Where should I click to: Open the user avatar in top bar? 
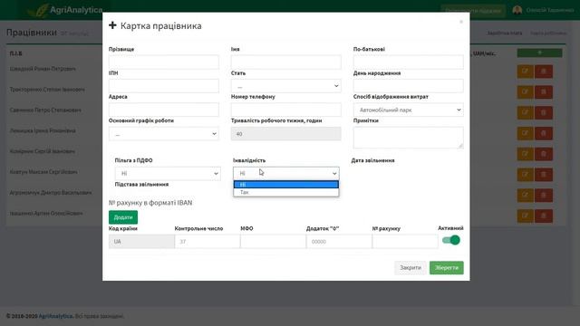click(x=517, y=10)
